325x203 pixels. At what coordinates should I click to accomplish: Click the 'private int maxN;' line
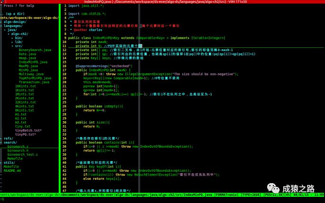click(x=91, y=42)
